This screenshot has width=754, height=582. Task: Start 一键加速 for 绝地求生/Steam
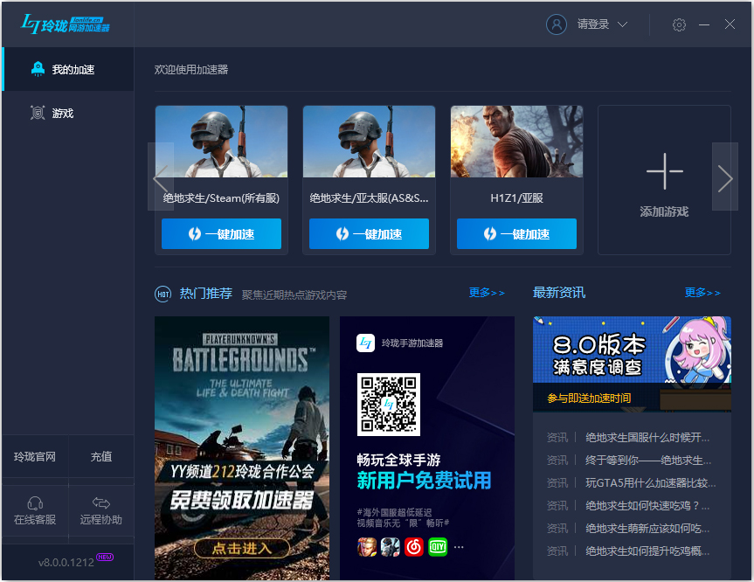[x=221, y=234]
